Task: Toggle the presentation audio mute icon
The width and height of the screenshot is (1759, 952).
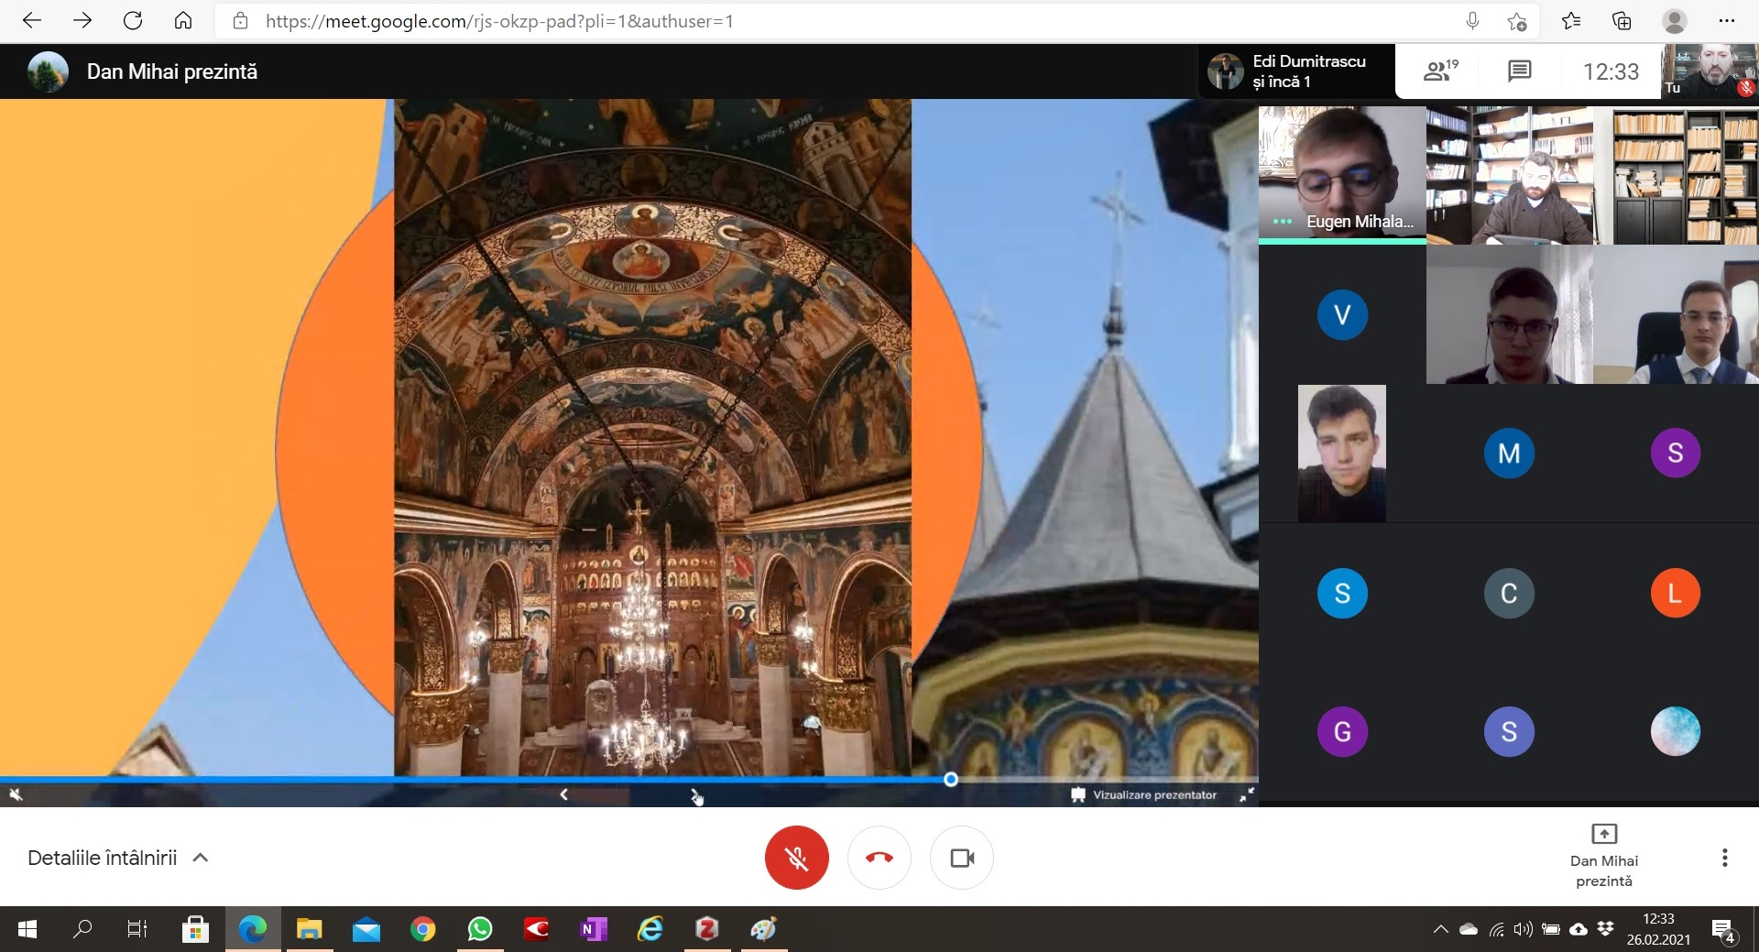Action: click(16, 794)
